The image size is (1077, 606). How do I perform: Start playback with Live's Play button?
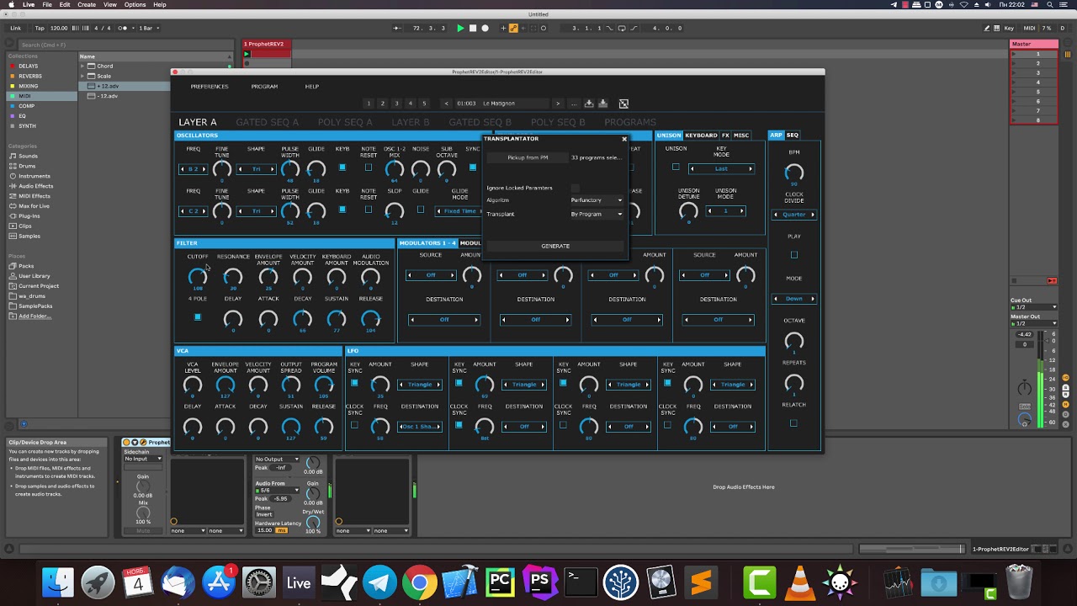(x=460, y=28)
